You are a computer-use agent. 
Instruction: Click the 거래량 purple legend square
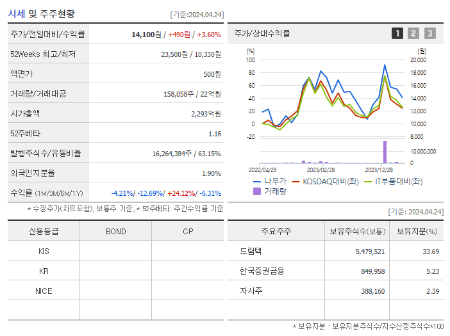click(257, 191)
